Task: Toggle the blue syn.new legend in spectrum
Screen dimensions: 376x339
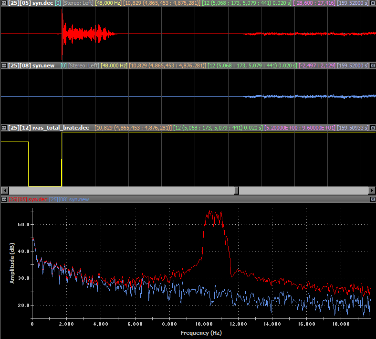Action: (69, 199)
